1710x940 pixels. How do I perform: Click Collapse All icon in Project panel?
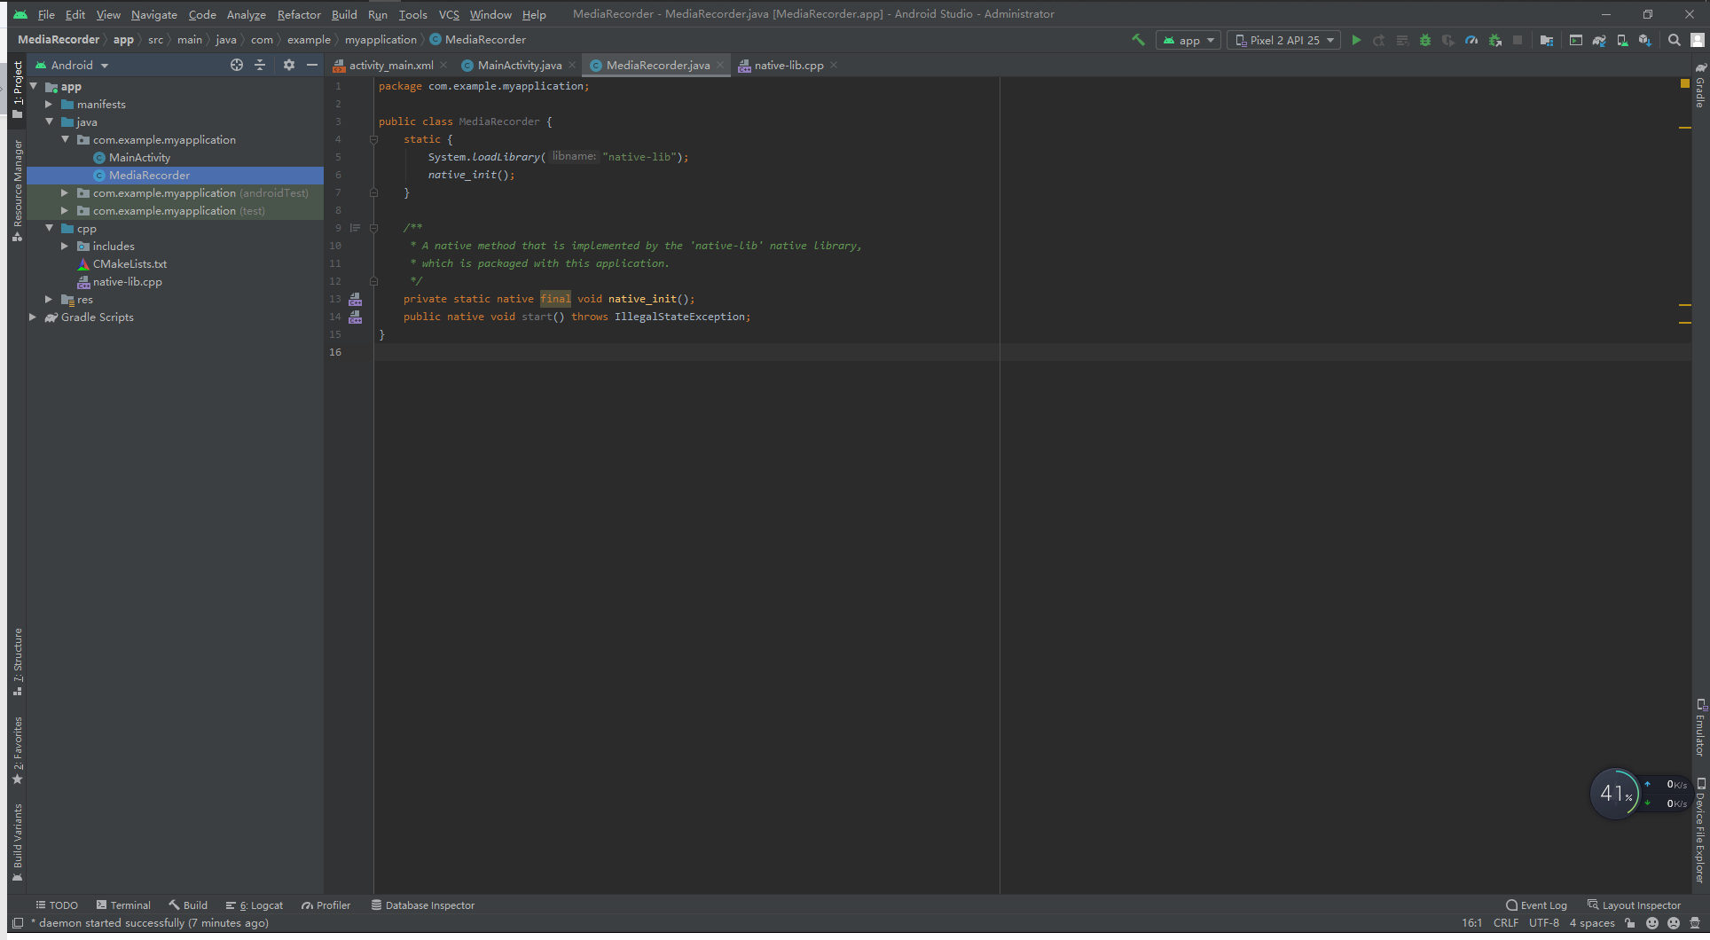coord(260,65)
